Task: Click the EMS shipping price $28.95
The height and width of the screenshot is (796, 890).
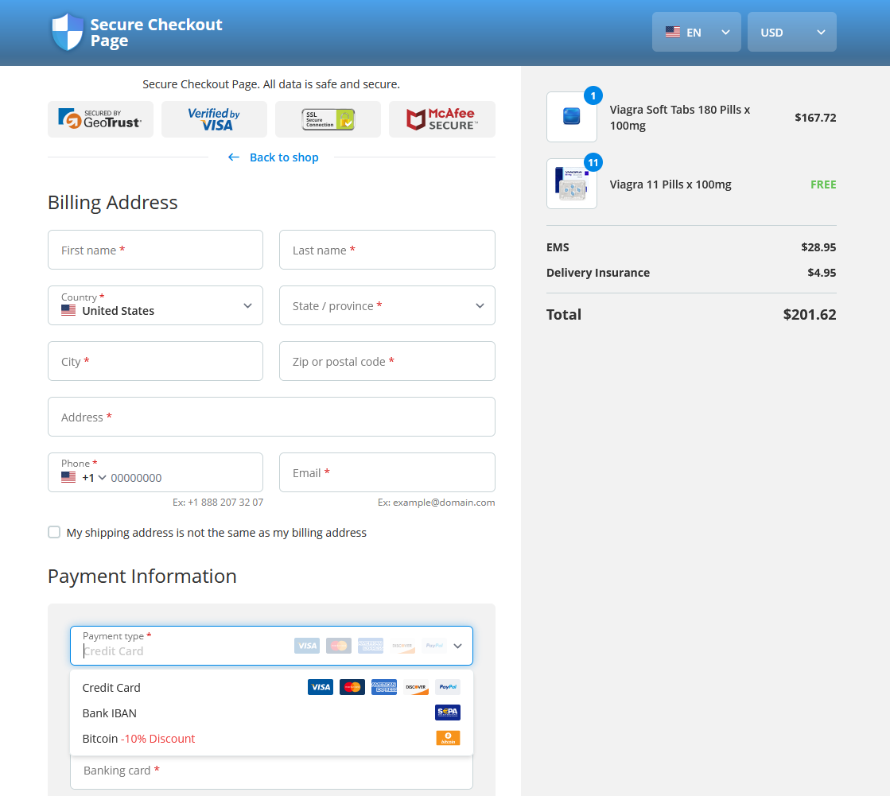Action: pos(818,247)
